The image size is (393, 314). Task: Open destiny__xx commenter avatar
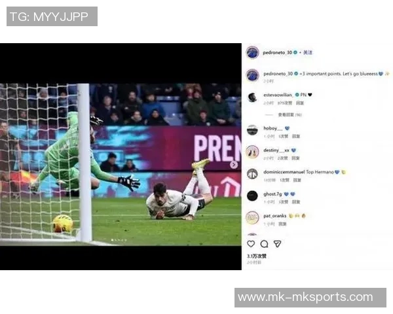252,152
